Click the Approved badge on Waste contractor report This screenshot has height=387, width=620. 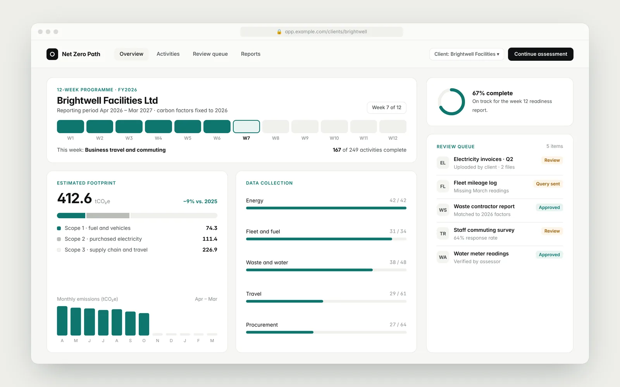[549, 207]
